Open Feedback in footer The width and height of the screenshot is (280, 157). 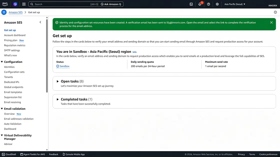tap(53, 154)
